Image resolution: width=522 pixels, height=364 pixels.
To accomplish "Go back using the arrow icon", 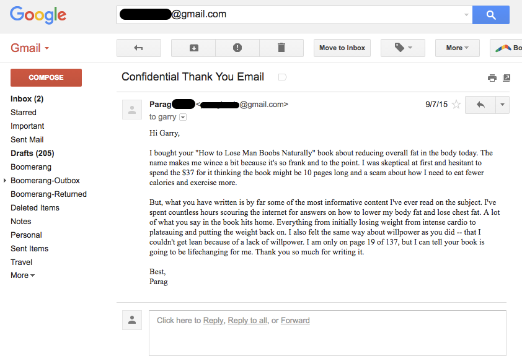I will (139, 48).
